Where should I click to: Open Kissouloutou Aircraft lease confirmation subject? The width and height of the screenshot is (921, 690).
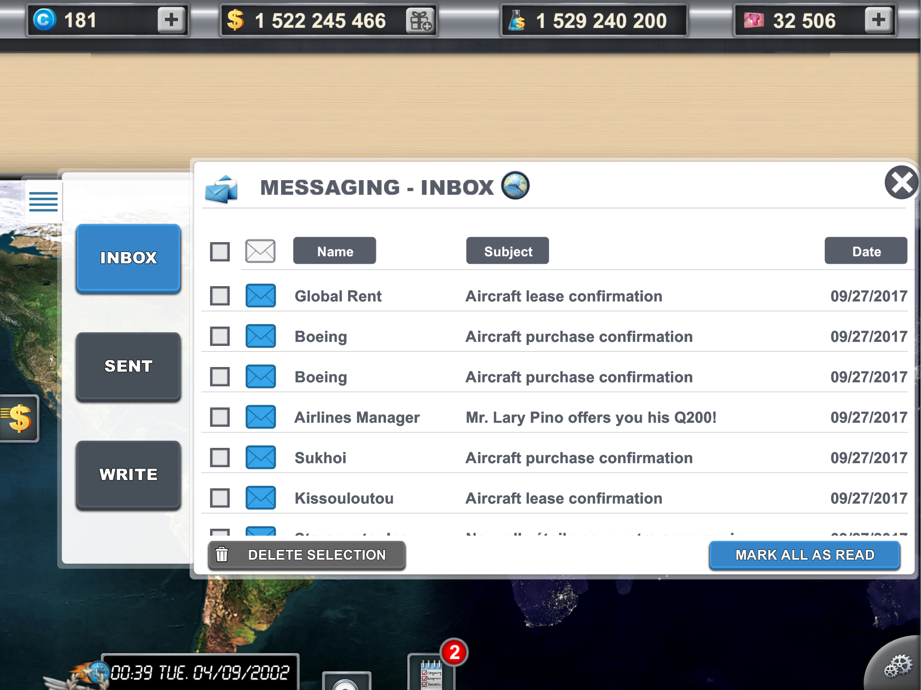pos(564,499)
